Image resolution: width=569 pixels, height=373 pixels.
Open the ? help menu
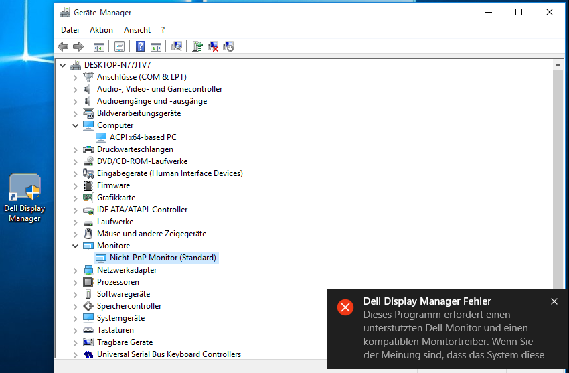[163, 30]
